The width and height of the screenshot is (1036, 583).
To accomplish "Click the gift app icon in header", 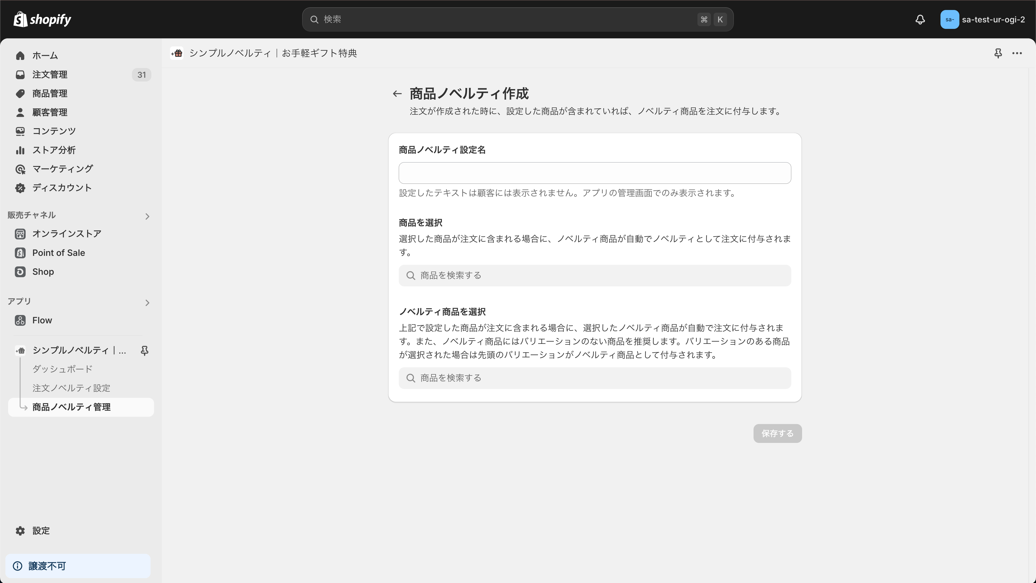I will (x=177, y=53).
